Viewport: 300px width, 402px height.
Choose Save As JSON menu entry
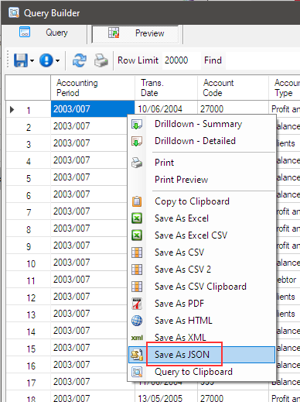(202, 355)
